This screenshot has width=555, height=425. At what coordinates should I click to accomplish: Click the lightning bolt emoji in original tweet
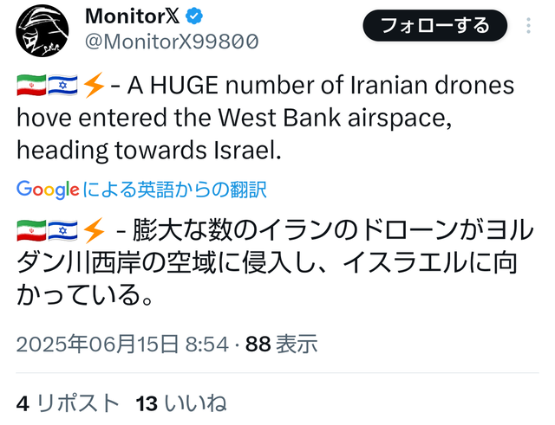pyautogui.click(x=94, y=85)
